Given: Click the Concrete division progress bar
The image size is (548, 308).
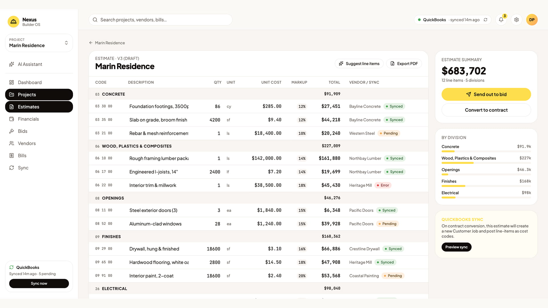Looking at the screenshot, I should [486, 151].
